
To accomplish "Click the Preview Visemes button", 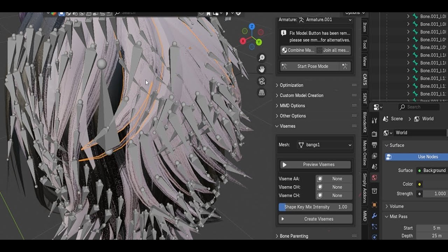I will 315,164.
